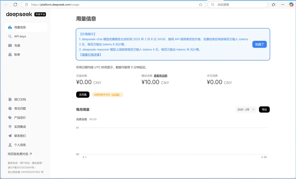Click the 2-1 chart axis label

[84, 157]
